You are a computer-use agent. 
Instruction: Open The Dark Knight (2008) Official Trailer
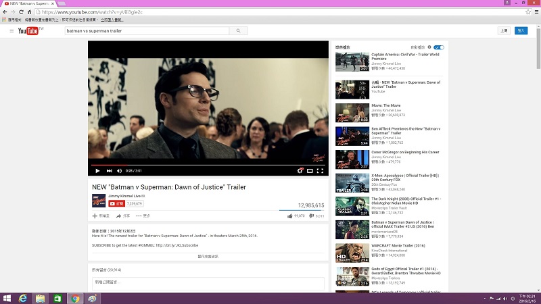406,201
